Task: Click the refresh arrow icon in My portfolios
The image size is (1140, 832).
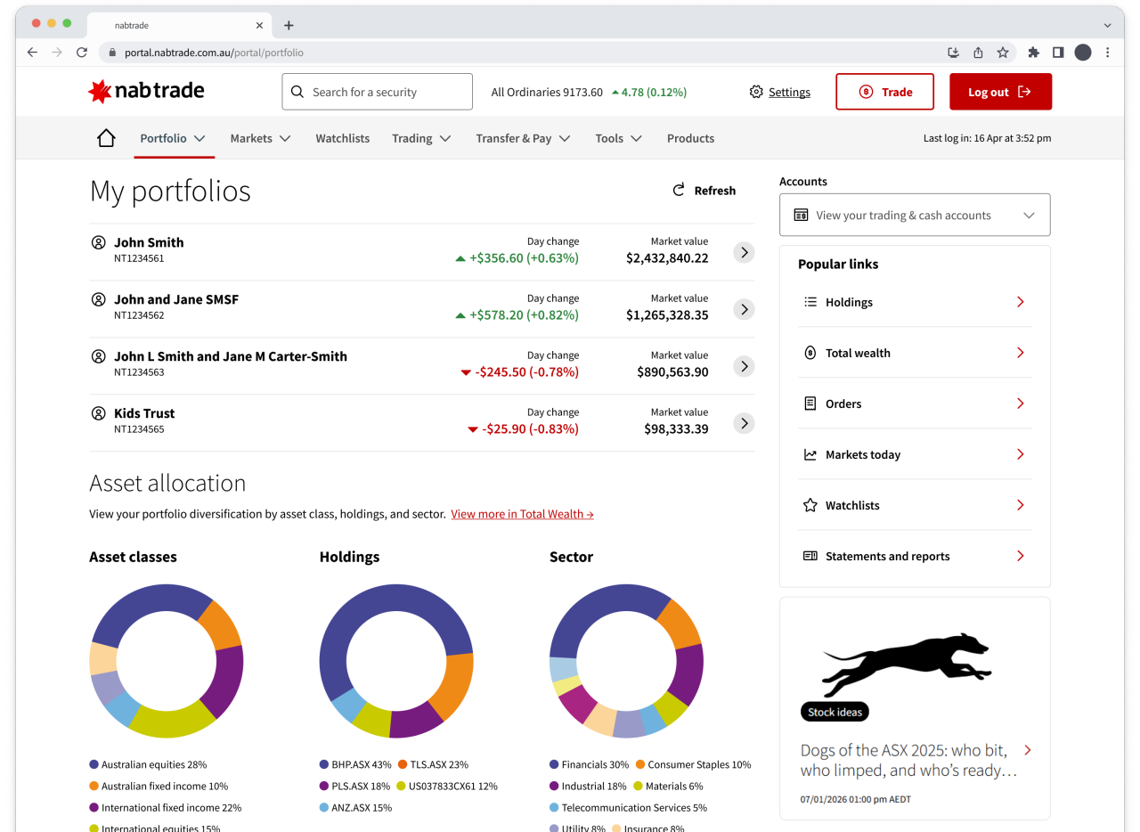Action: point(679,190)
